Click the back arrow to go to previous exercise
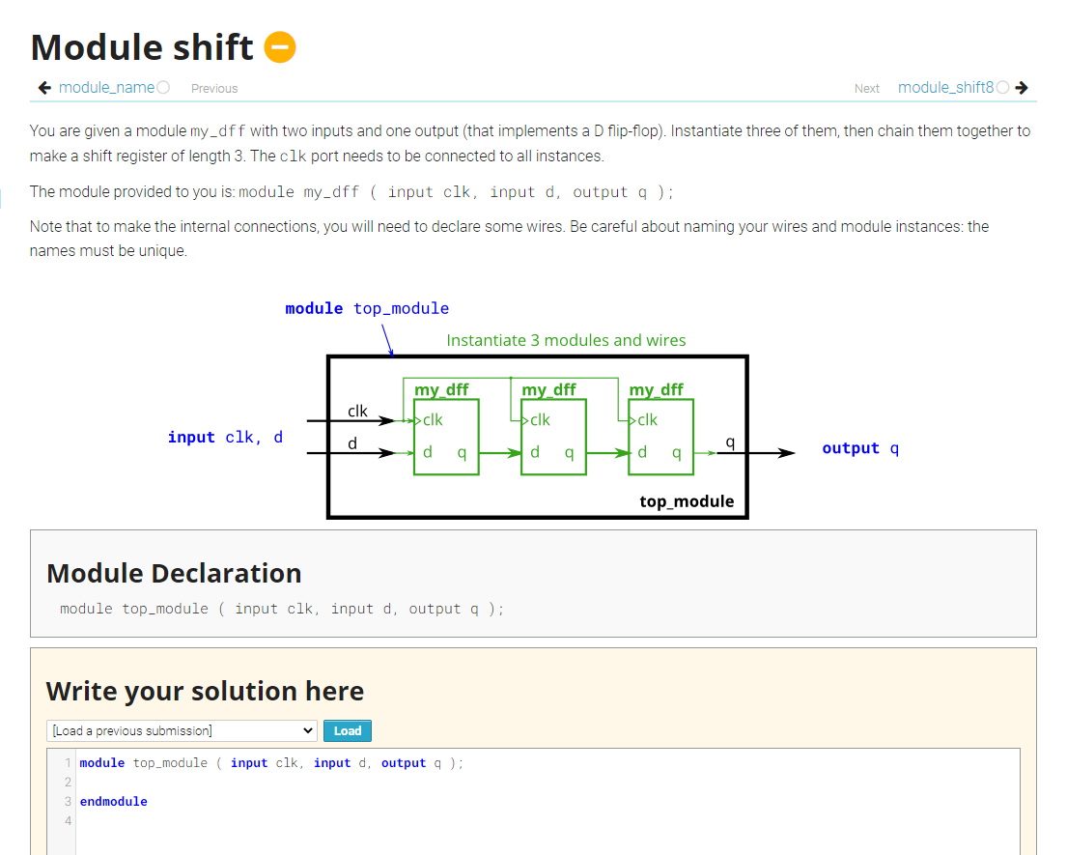The image size is (1067, 855). (43, 87)
